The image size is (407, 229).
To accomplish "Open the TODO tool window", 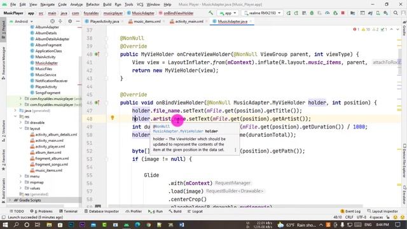I will (17, 211).
